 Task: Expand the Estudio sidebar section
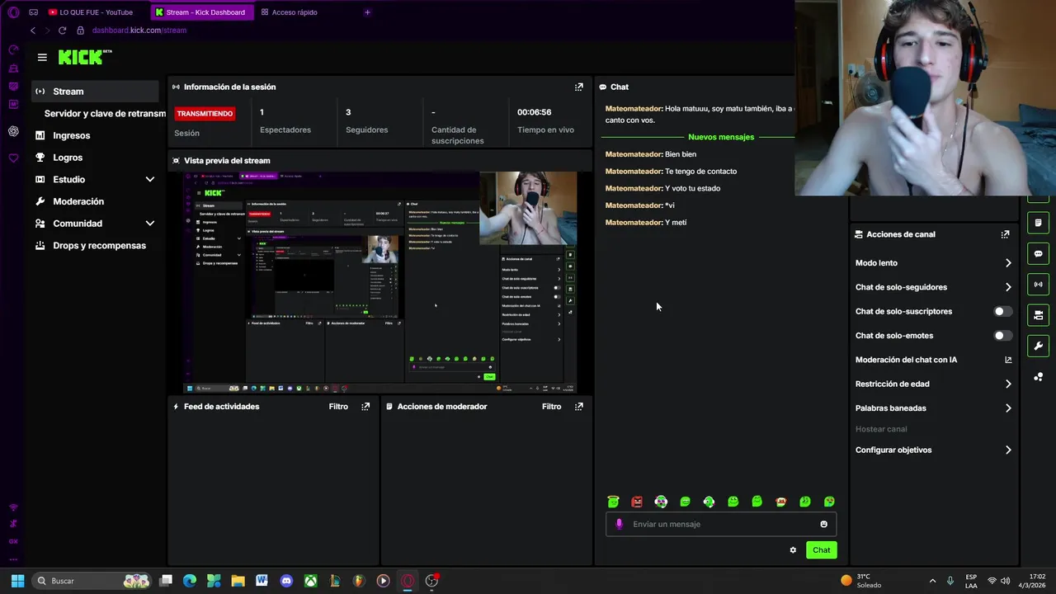click(149, 179)
